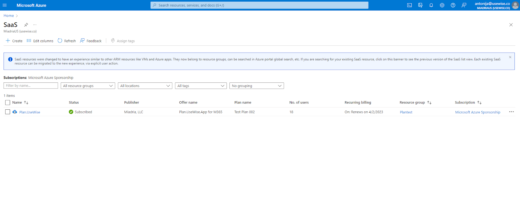
Task: Click the breadcrumb chevron after Home
Action: point(17,16)
